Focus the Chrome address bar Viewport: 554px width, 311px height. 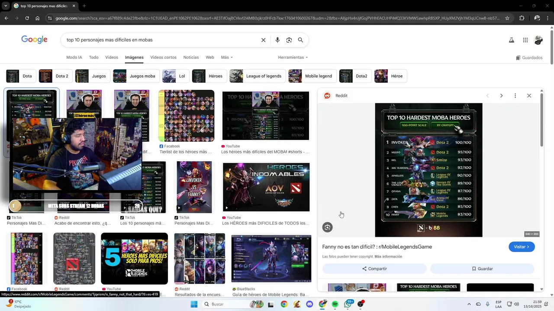coord(277,18)
